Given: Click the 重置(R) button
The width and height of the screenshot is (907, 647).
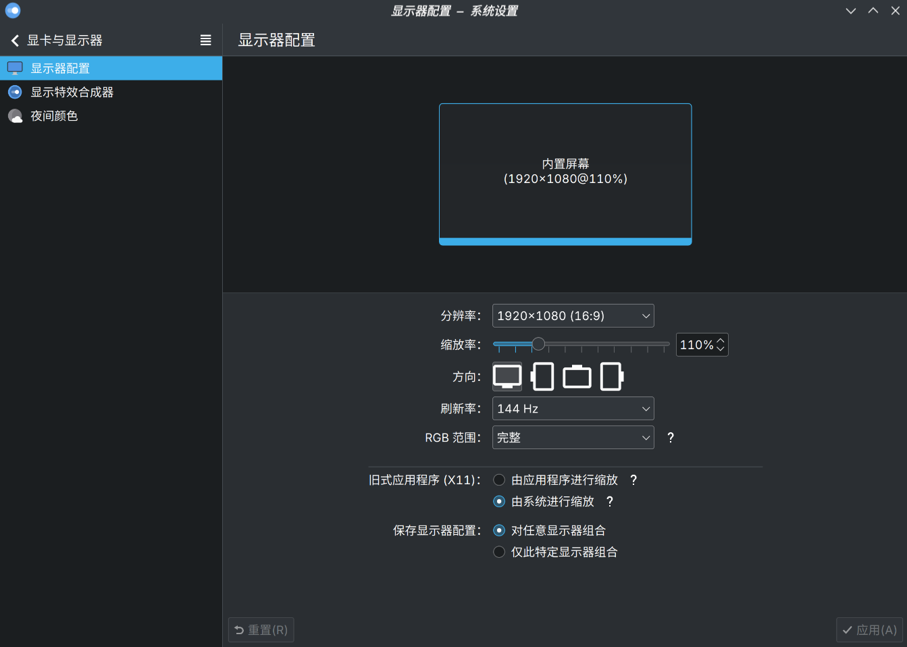Looking at the screenshot, I should [x=261, y=630].
